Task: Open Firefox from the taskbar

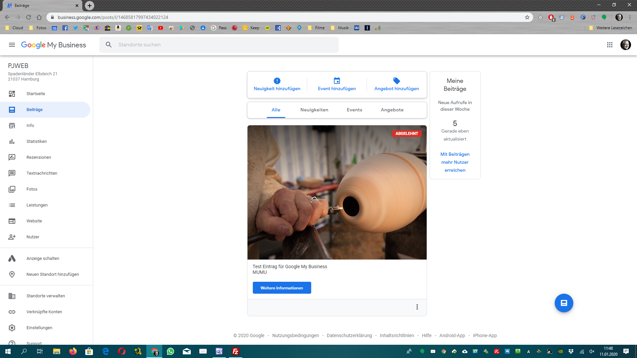Action: 73,351
